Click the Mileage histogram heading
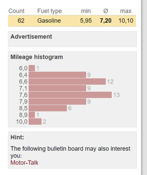The height and width of the screenshot is (175, 147). pyautogui.click(x=37, y=57)
